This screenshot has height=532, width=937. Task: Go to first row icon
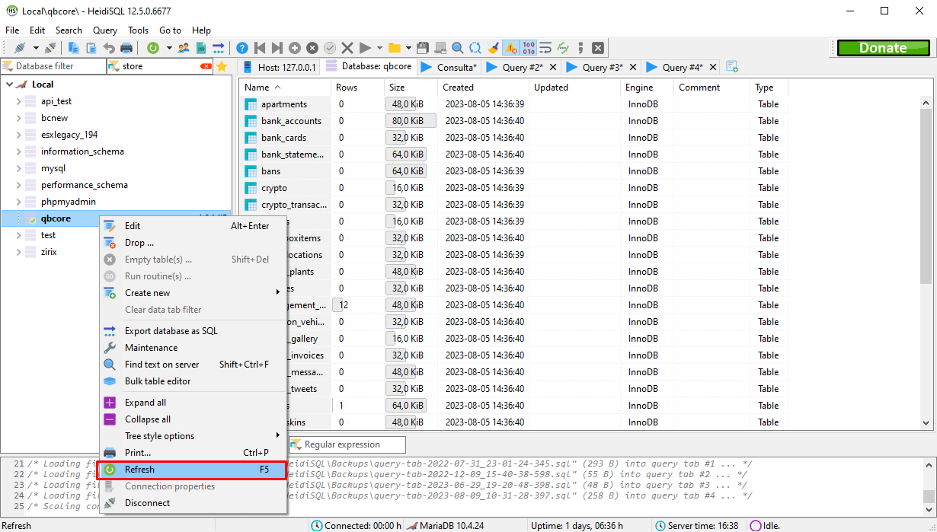click(x=260, y=48)
